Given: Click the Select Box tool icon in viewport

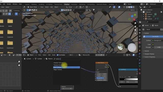Looking at the screenshot, I should (28, 10).
